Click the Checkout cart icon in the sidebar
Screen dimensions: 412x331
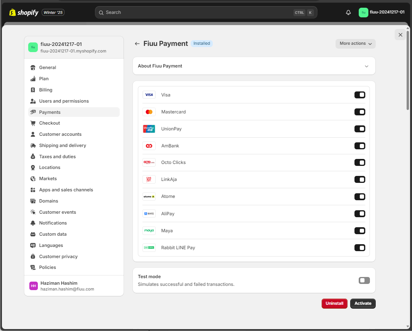pos(33,123)
